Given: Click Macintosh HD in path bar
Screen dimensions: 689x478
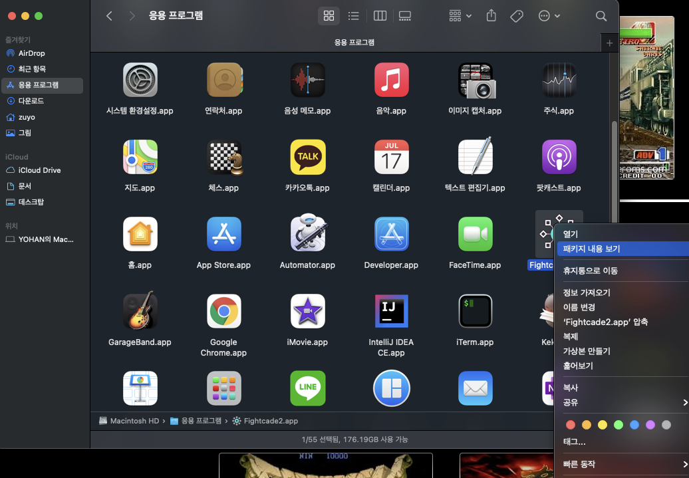Looking at the screenshot, I should point(129,421).
